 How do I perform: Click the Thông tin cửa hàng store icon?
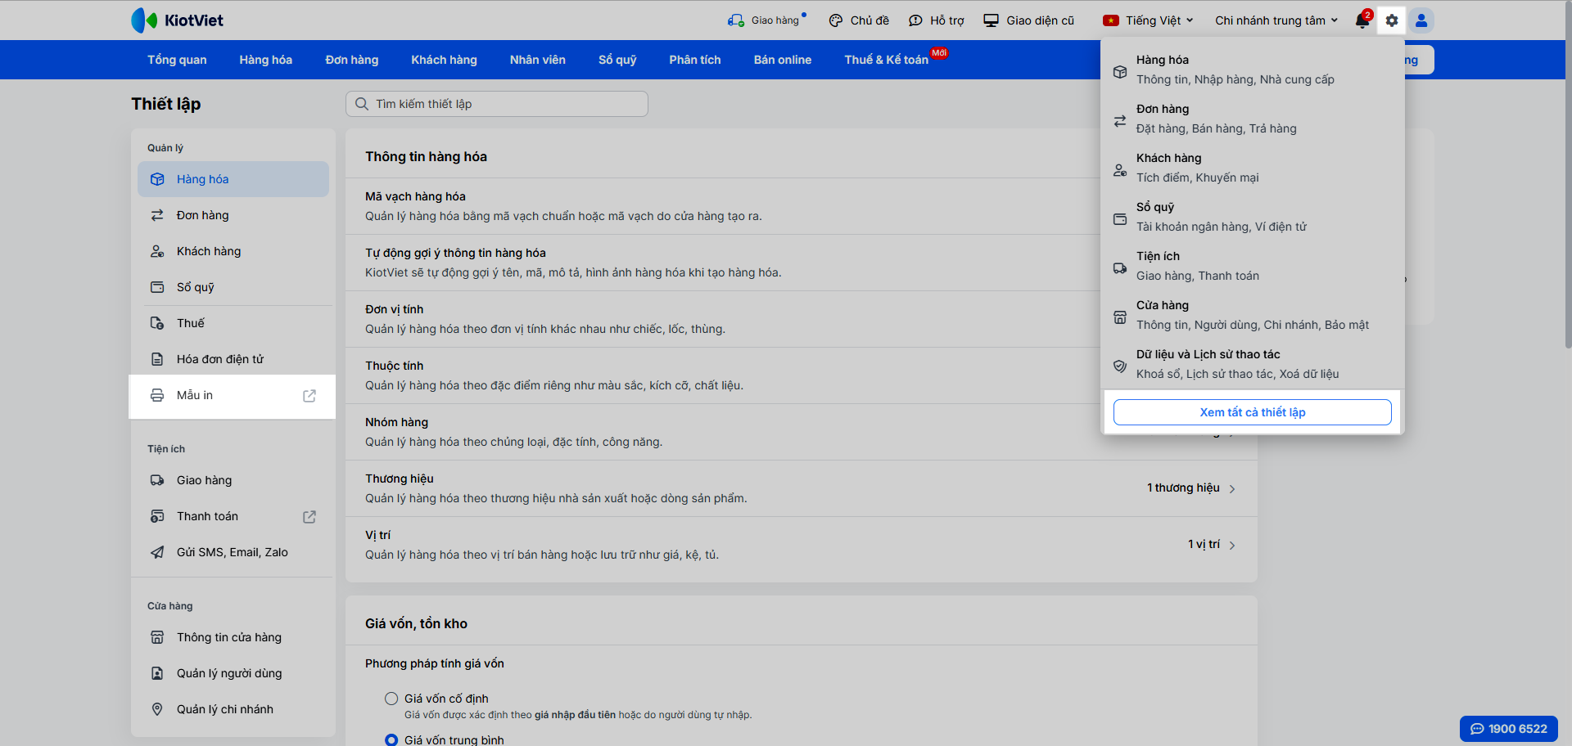157,637
